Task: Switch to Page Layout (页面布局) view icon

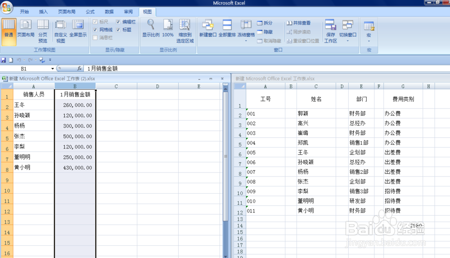Action: [26, 29]
